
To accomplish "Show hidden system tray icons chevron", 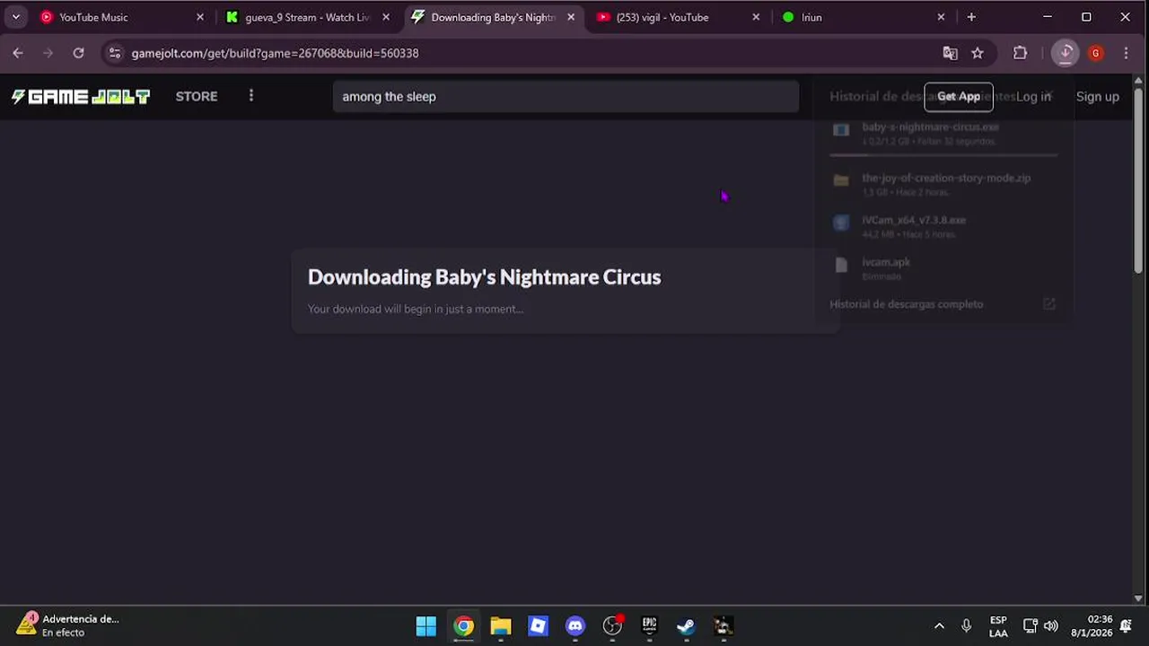I will 939,625.
